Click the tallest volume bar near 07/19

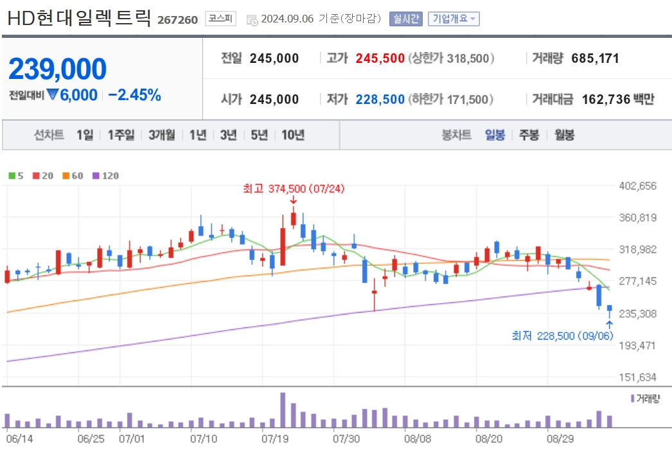click(283, 410)
